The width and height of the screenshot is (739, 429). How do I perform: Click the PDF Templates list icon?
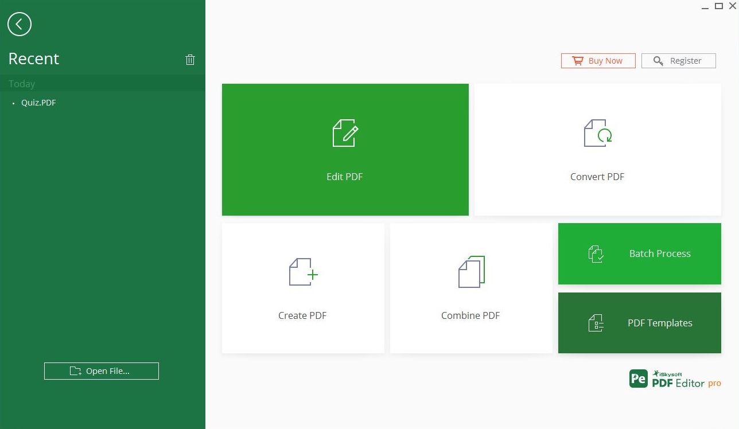coord(596,322)
